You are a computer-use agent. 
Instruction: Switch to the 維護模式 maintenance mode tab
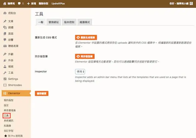click(85, 22)
